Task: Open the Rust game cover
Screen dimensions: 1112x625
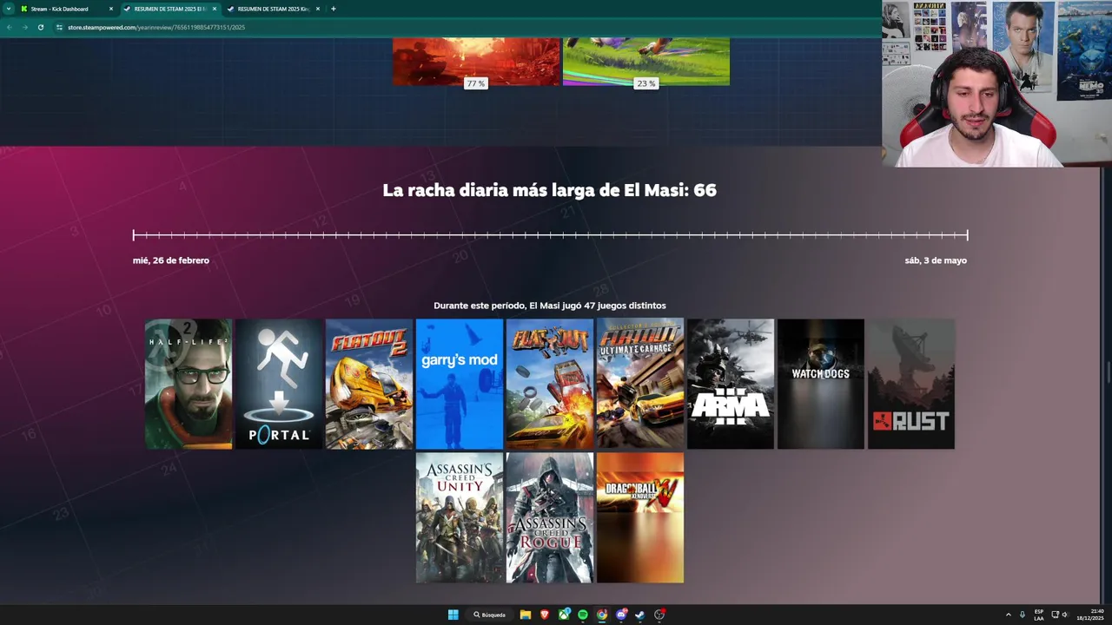Action: click(x=911, y=384)
